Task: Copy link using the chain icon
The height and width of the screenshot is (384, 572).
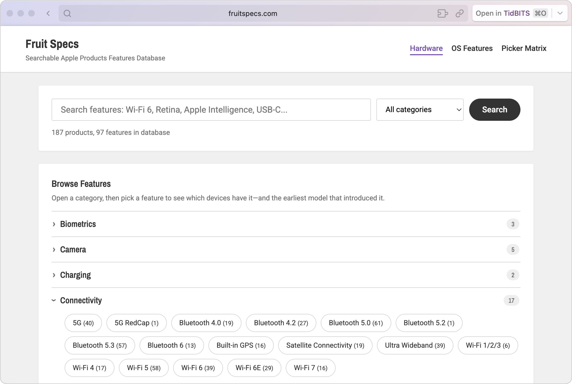Action: coord(460,13)
